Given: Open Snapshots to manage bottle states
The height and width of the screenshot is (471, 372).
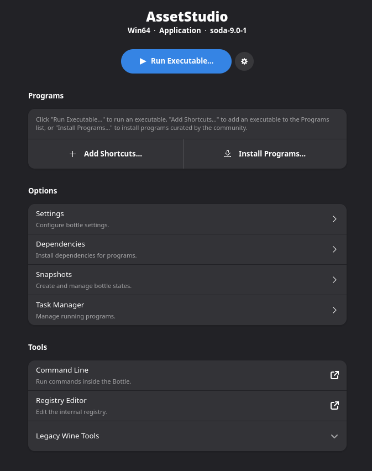Looking at the screenshot, I should coord(166,280).
